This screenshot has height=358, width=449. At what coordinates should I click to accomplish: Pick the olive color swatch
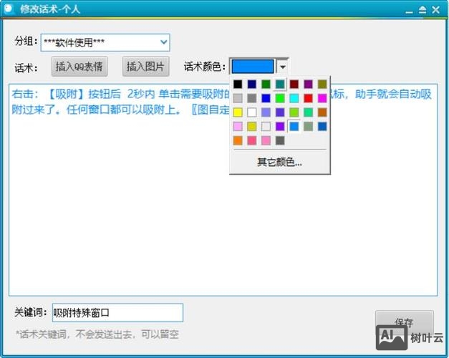pyautogui.click(x=322, y=84)
